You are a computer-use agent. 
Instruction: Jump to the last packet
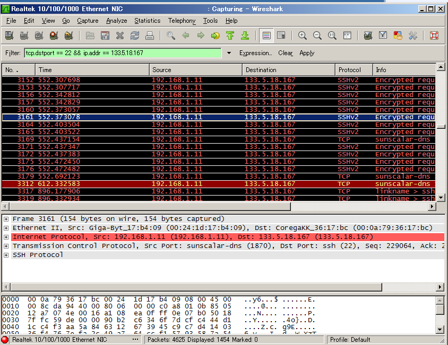pyautogui.click(x=245, y=36)
